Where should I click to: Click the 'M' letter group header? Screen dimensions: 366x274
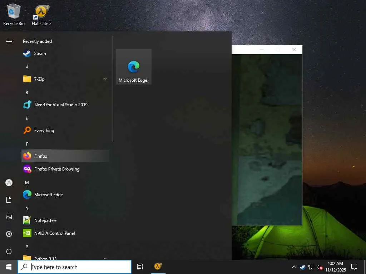pyautogui.click(x=27, y=182)
